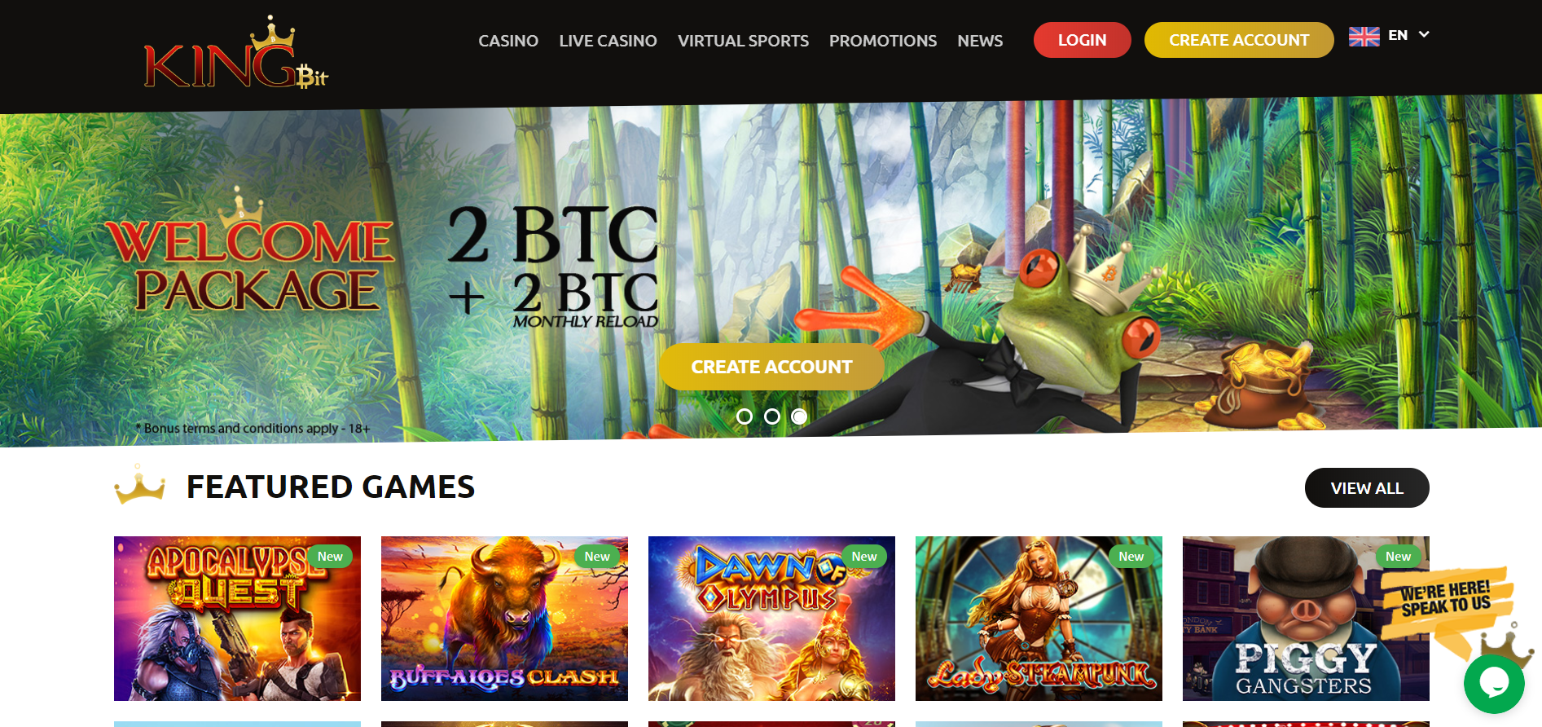Open the Casino menu
The image size is (1542, 727).
coord(508,41)
